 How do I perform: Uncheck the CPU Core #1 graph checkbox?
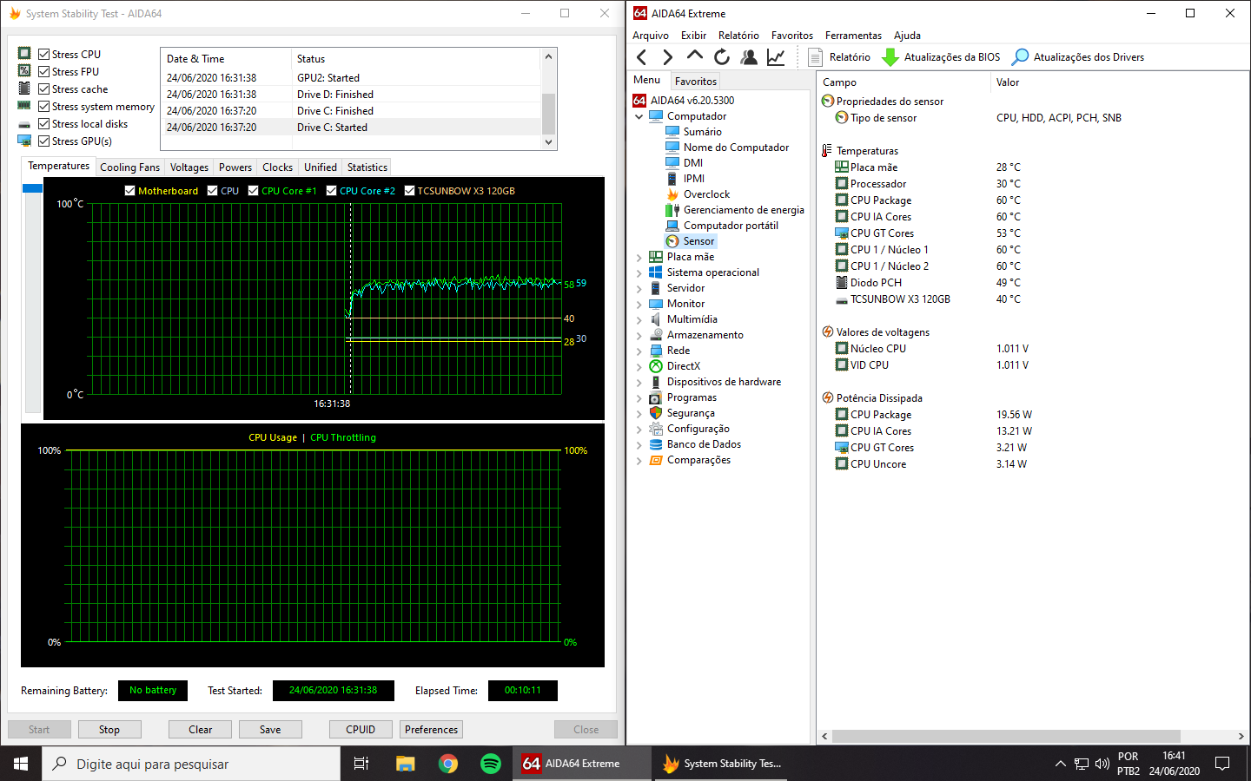(253, 191)
